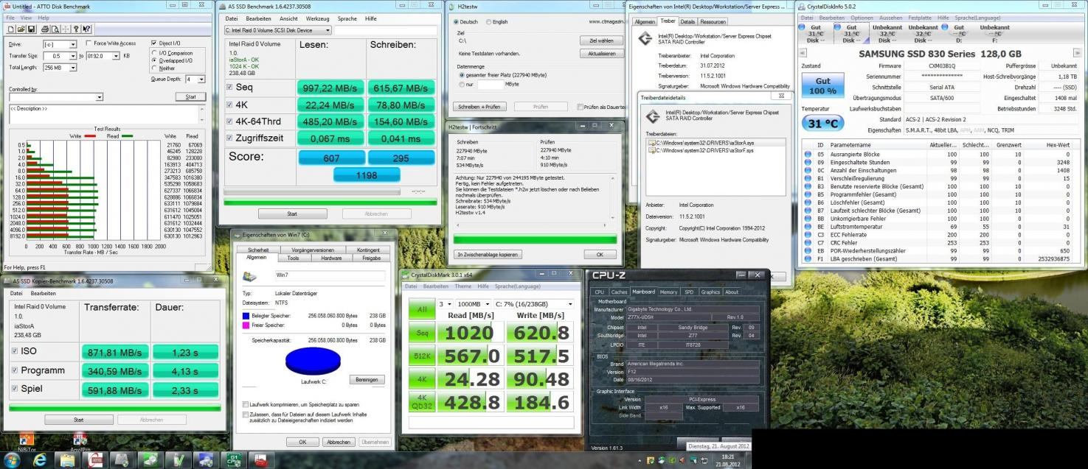The height and width of the screenshot is (469, 1088).
Task: Click Gut 100 % health status box
Action: coord(822,85)
